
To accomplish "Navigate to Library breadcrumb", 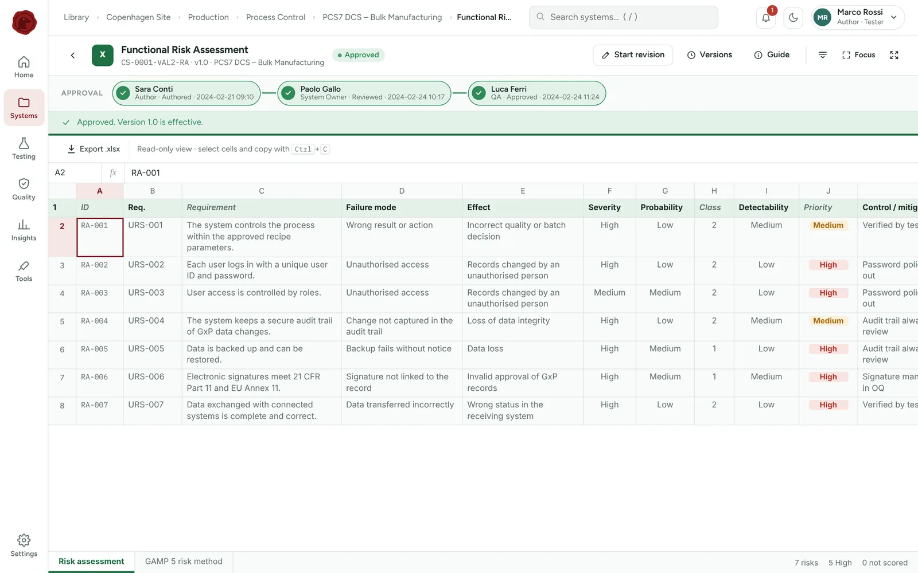I will point(76,17).
